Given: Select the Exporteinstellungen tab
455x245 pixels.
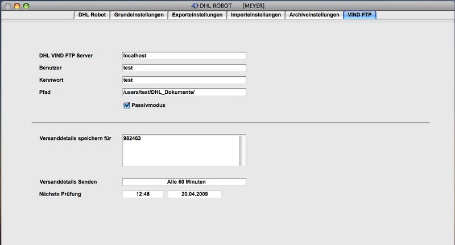Looking at the screenshot, I should (x=197, y=15).
